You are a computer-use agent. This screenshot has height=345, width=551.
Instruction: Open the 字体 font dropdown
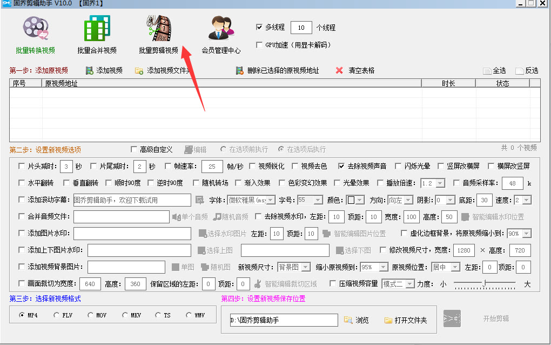[x=271, y=200]
